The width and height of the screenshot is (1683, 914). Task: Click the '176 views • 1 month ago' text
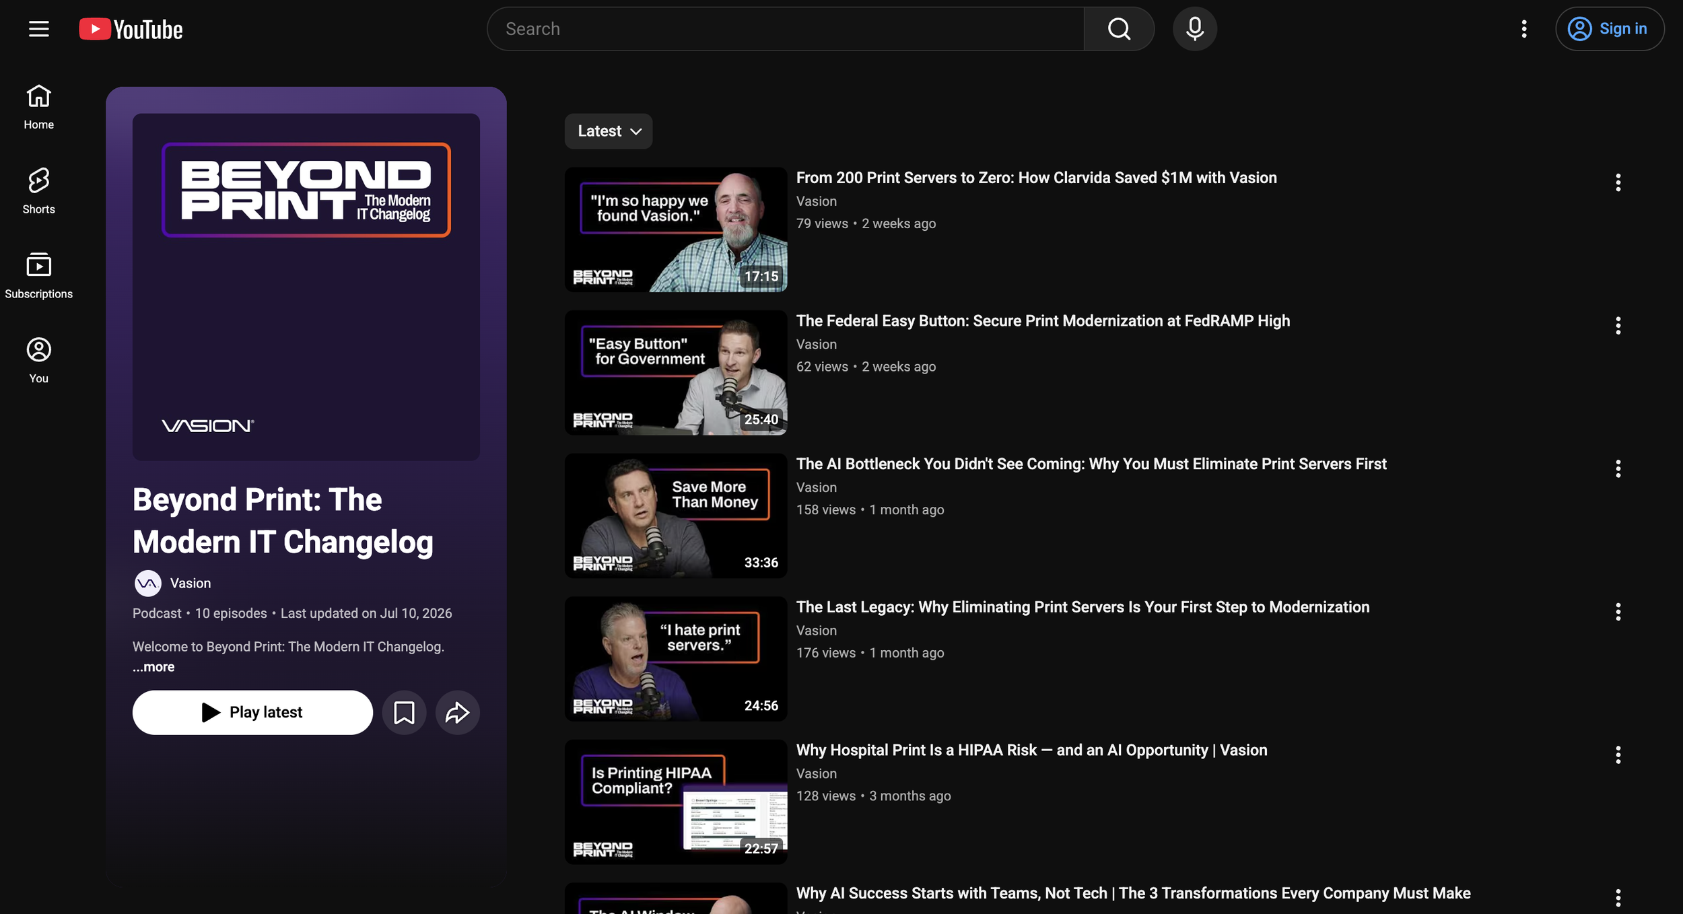[x=870, y=653]
